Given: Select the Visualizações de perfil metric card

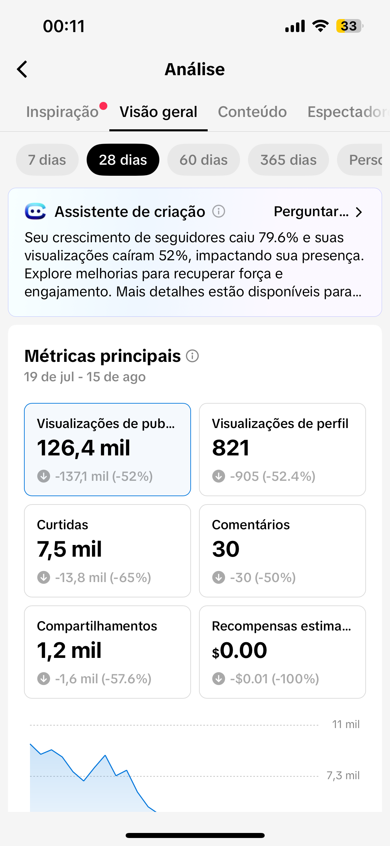Looking at the screenshot, I should point(282,450).
